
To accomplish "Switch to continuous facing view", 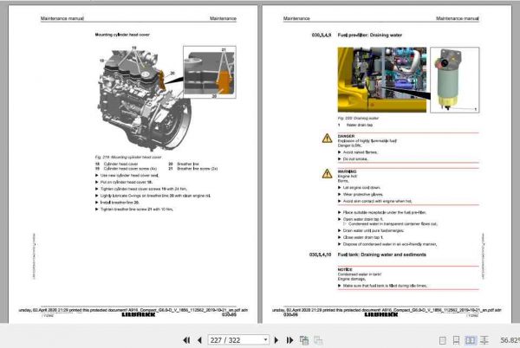I will point(484,340).
